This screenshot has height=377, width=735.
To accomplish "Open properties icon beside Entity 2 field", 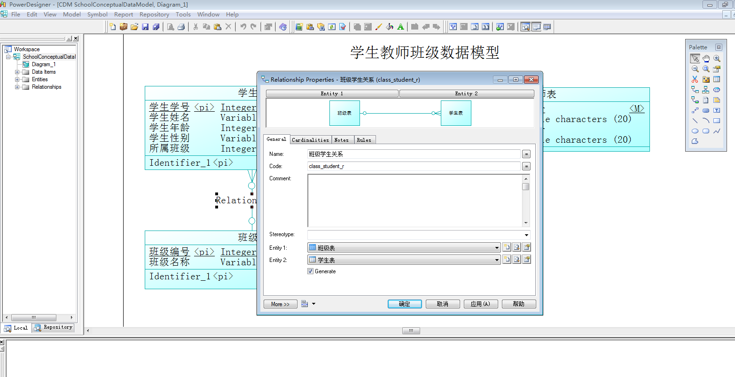I will [527, 260].
